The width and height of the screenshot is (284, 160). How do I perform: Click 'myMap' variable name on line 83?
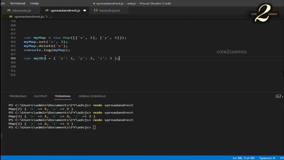pos(39,37)
